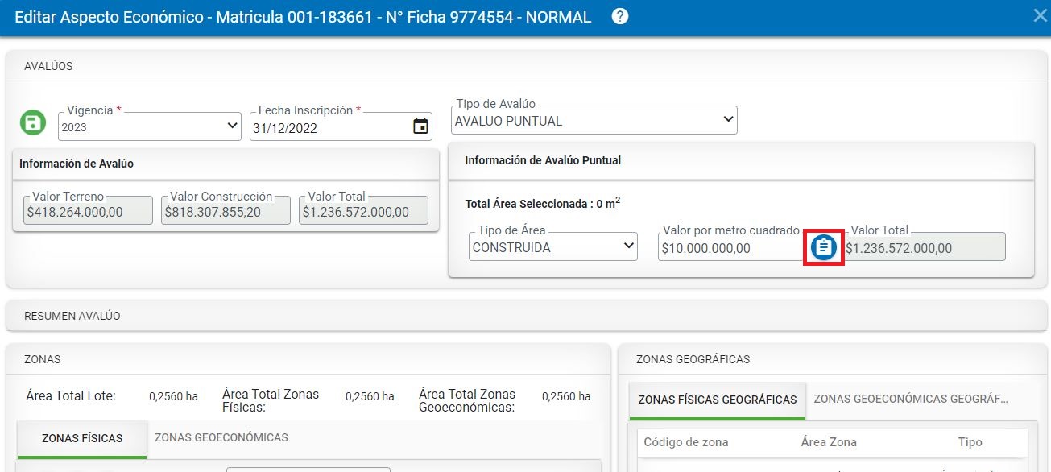Click the help question mark icon in title bar
The height and width of the screenshot is (472, 1051).
tap(619, 16)
